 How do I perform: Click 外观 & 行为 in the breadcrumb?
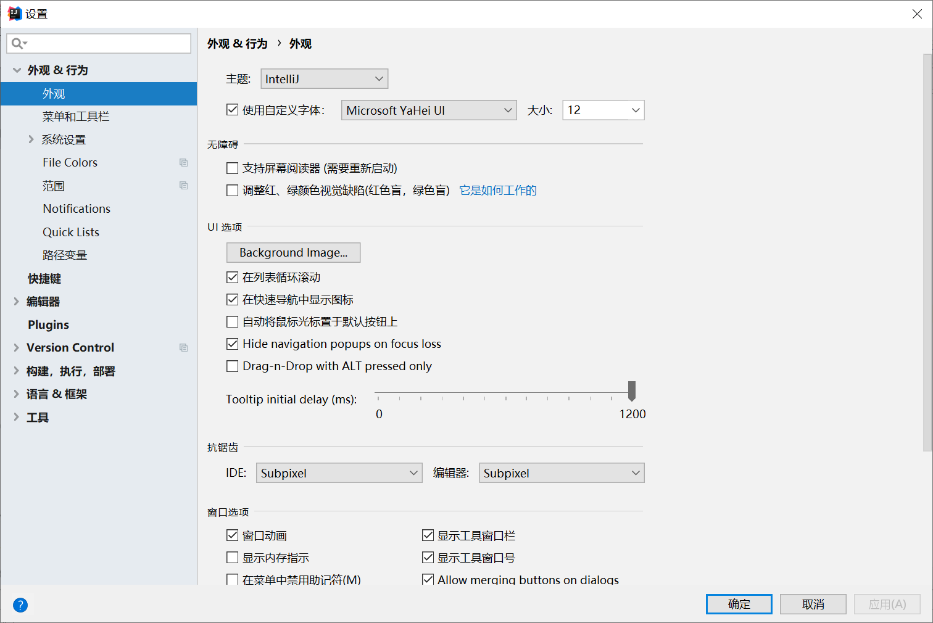[x=238, y=44]
